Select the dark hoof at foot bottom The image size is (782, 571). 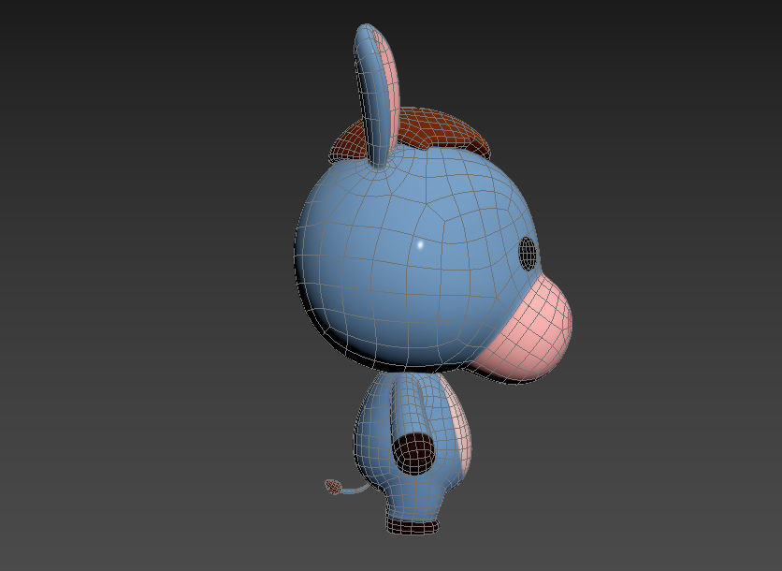(413, 526)
